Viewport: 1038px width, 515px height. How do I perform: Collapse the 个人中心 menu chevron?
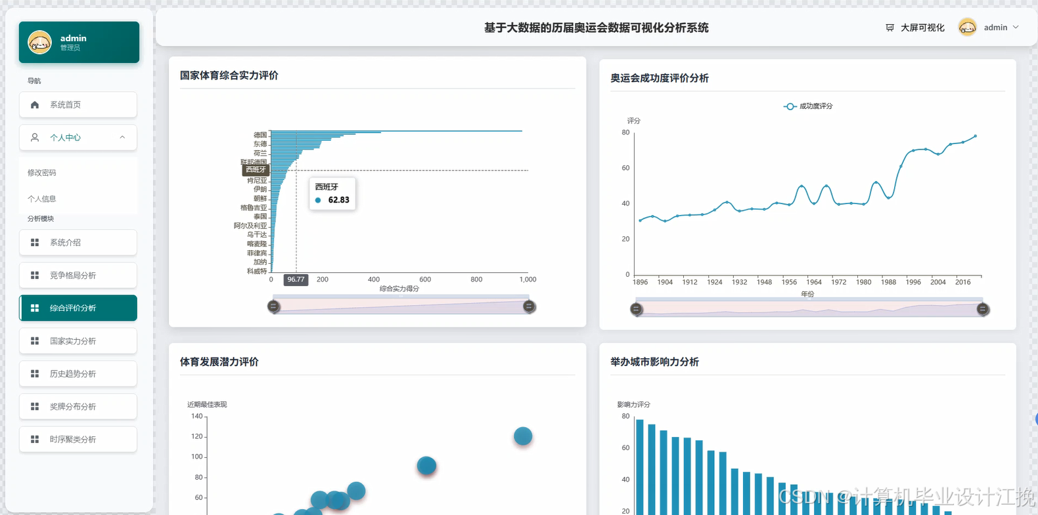coord(122,138)
